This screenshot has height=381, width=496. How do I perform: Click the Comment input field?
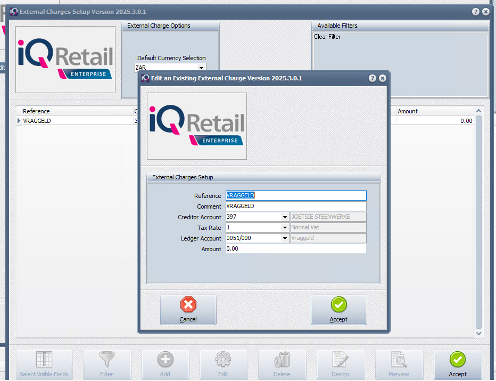coord(296,206)
